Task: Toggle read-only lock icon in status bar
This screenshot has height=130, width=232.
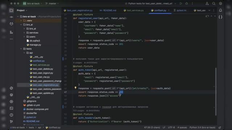Action: point(220,127)
